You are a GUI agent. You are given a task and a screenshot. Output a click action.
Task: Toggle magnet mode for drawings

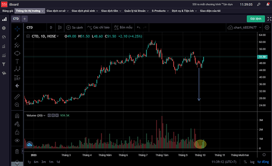17,116
